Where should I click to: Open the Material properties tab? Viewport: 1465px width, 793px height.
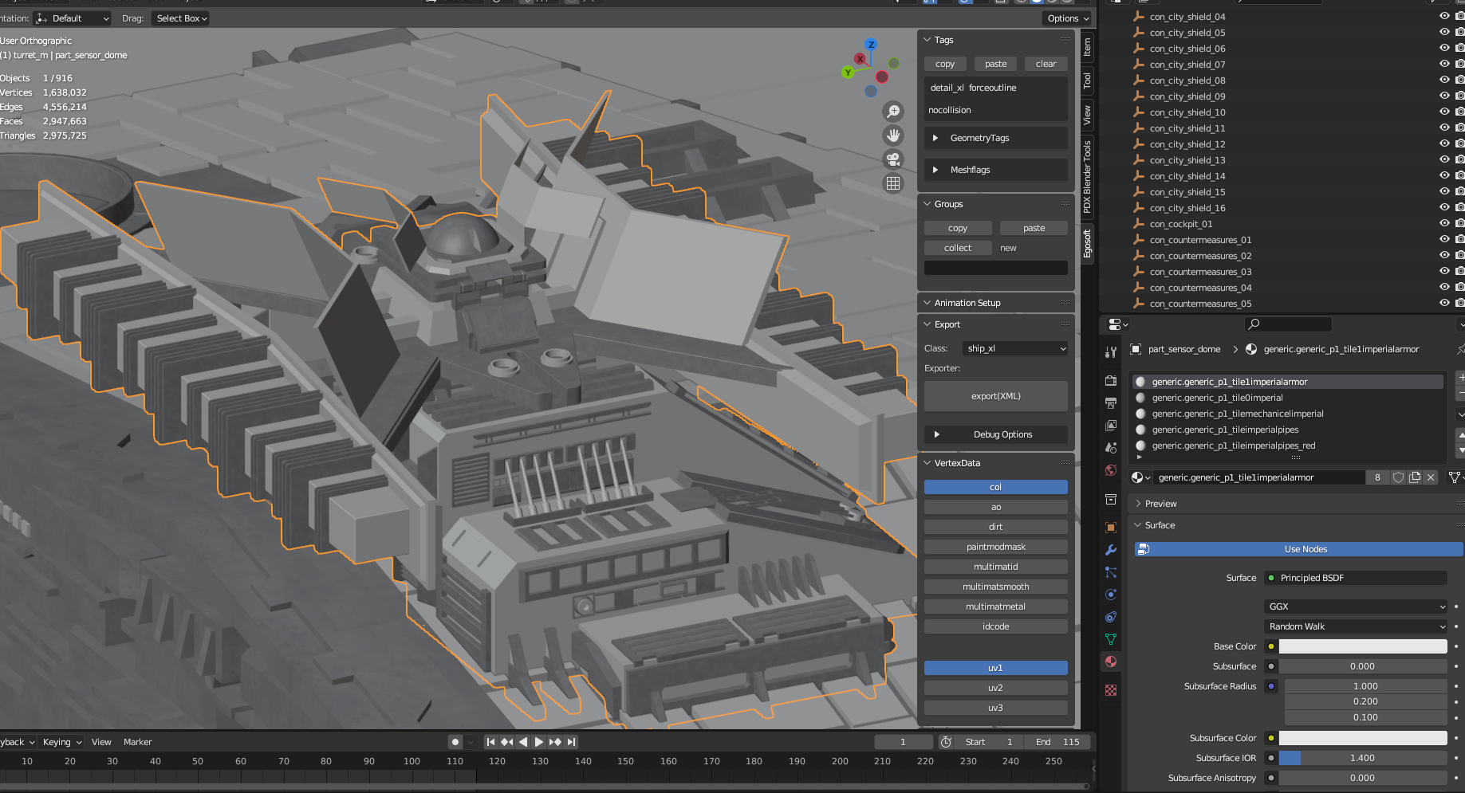pyautogui.click(x=1110, y=661)
